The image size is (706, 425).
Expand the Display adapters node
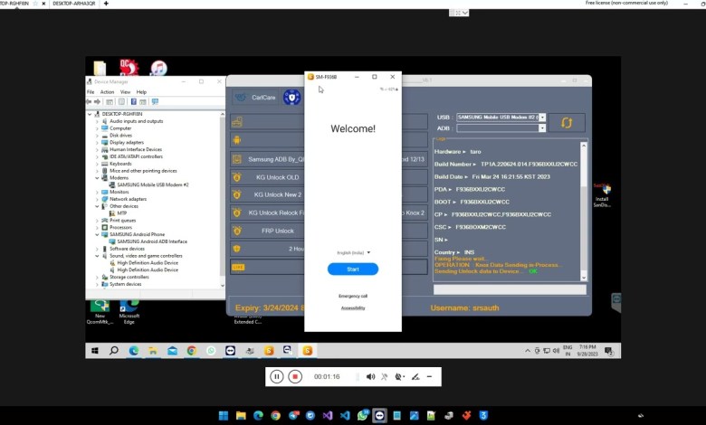(x=98, y=142)
